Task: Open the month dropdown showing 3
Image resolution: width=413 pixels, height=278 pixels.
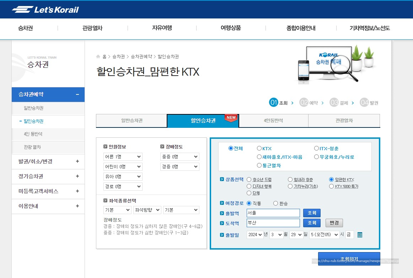Action: click(x=276, y=235)
